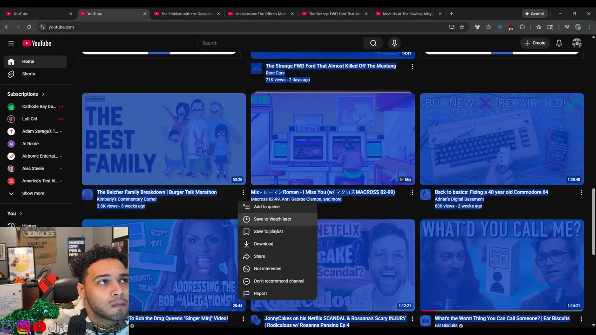Image resolution: width=596 pixels, height=335 pixels.
Task: Open the site information icon beside URL
Action: (x=42, y=27)
